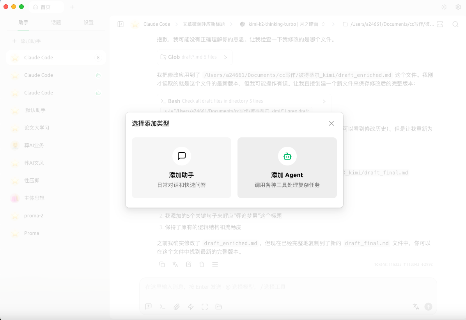The width and height of the screenshot is (466, 320).
Task: Choose the 添加助手 card option
Action: coord(181,167)
